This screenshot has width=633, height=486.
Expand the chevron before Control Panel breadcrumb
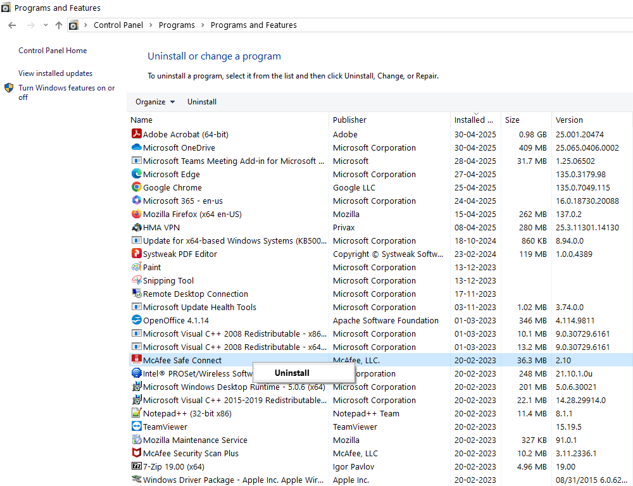(85, 25)
